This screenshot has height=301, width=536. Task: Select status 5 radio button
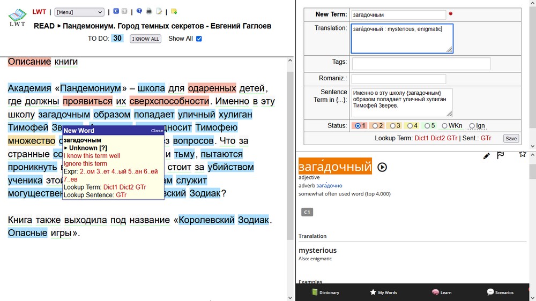click(x=427, y=126)
